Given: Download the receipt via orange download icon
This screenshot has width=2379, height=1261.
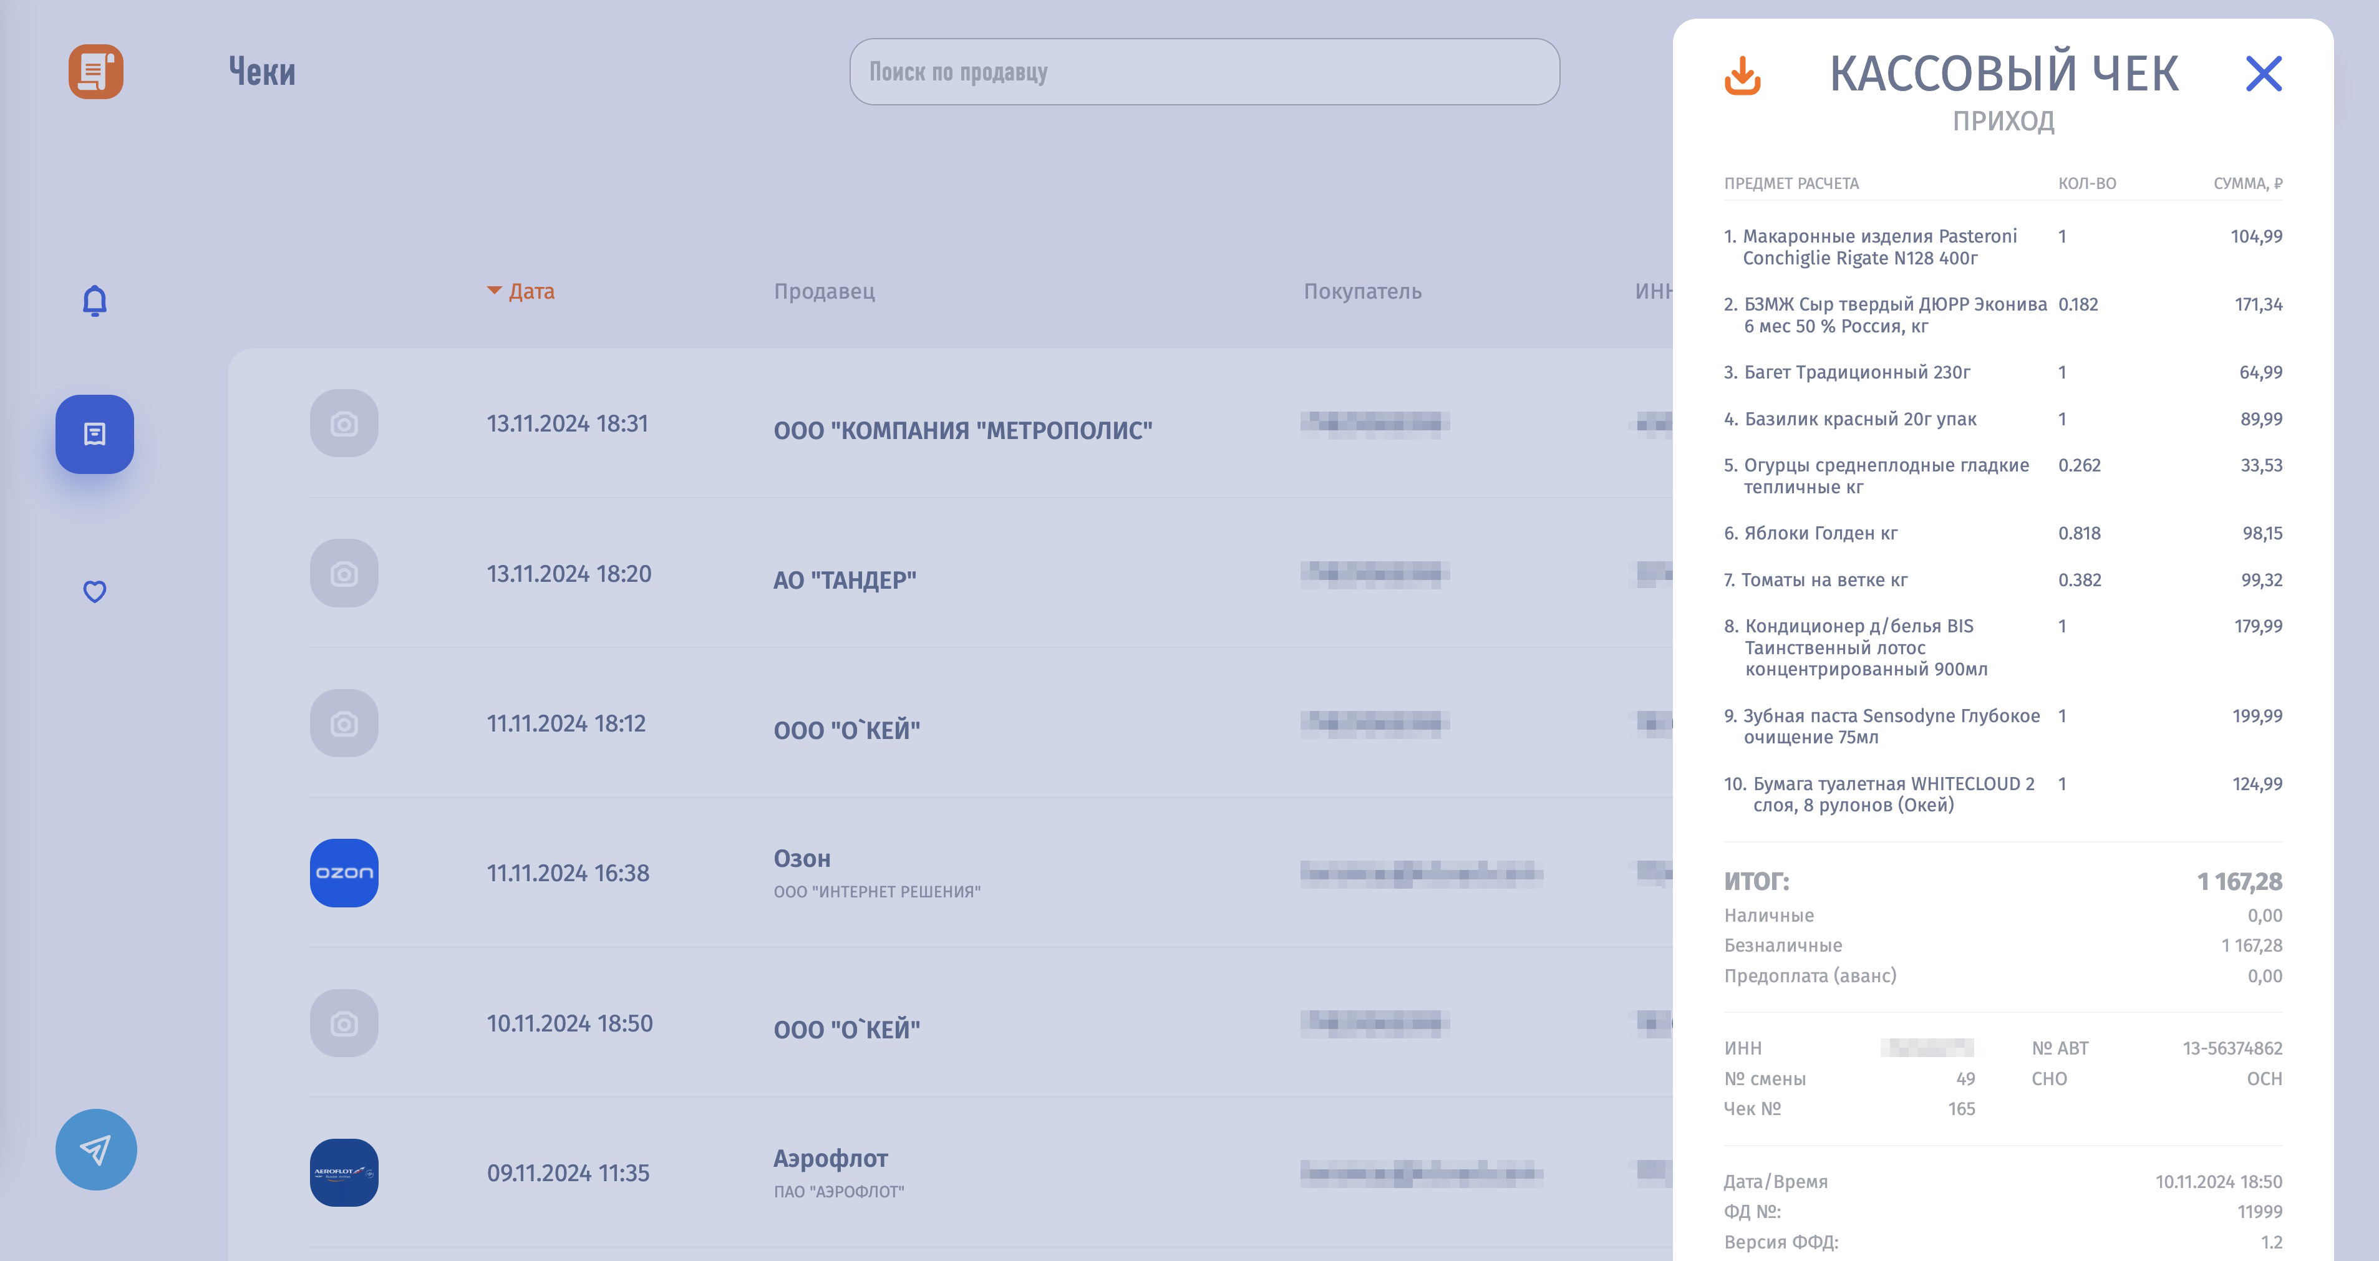Looking at the screenshot, I should click(1742, 75).
